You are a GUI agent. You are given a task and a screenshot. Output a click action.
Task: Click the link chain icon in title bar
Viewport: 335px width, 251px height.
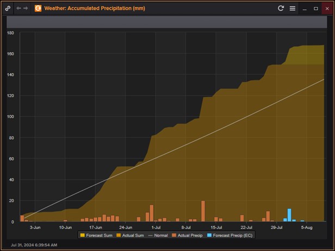click(8, 8)
